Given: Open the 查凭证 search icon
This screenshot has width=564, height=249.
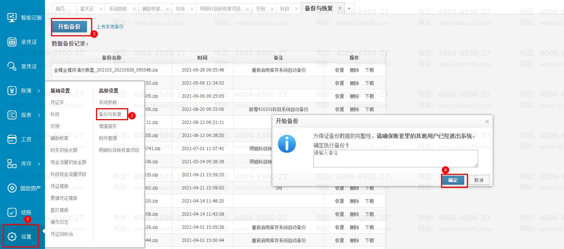Looking at the screenshot, I should click(x=12, y=66).
